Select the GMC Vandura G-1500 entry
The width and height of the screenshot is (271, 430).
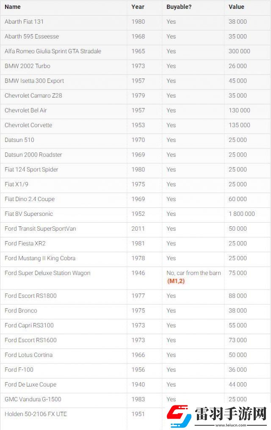(x=34, y=399)
